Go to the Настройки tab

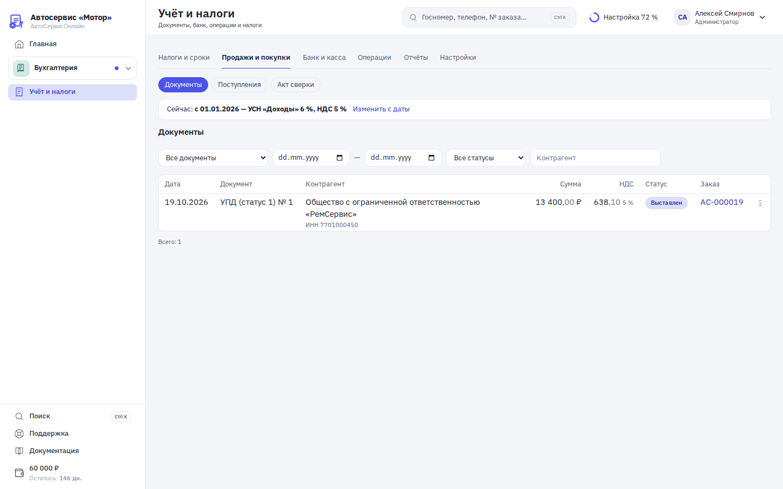pyautogui.click(x=458, y=58)
